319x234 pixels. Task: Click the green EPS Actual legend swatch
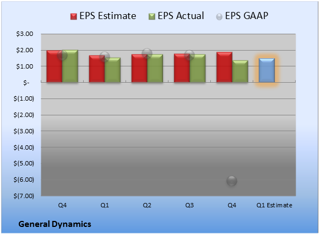(x=152, y=16)
